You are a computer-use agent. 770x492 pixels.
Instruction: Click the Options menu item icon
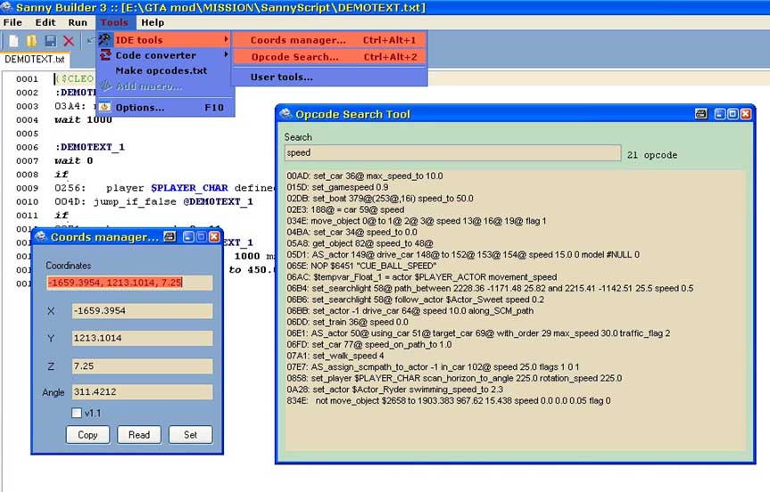tap(105, 107)
